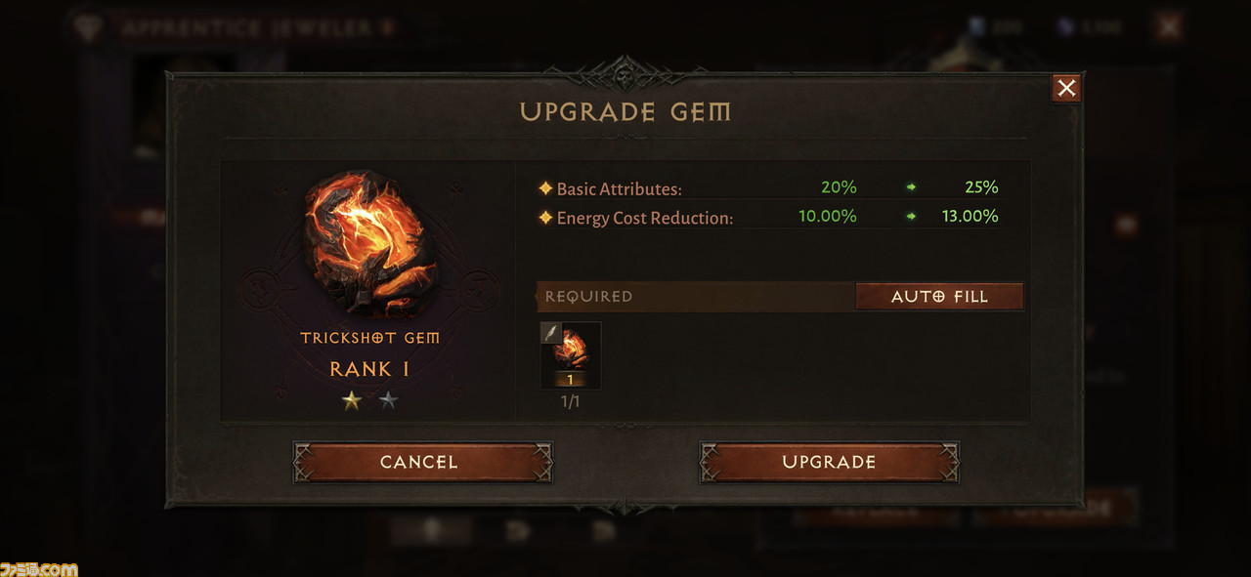Image resolution: width=1251 pixels, height=577 pixels.
Task: Click the 13.00% upgraded energy cost value
Action: [x=971, y=216]
